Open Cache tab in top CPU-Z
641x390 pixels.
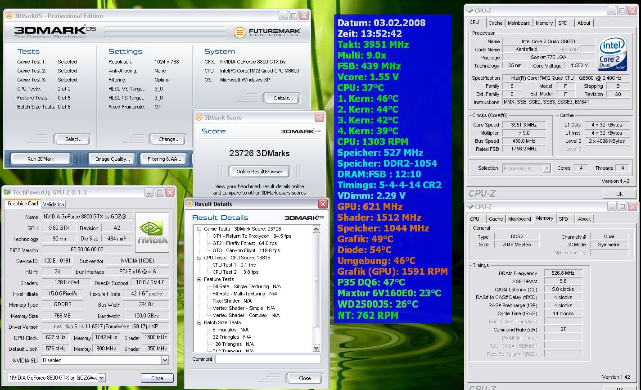coord(495,23)
